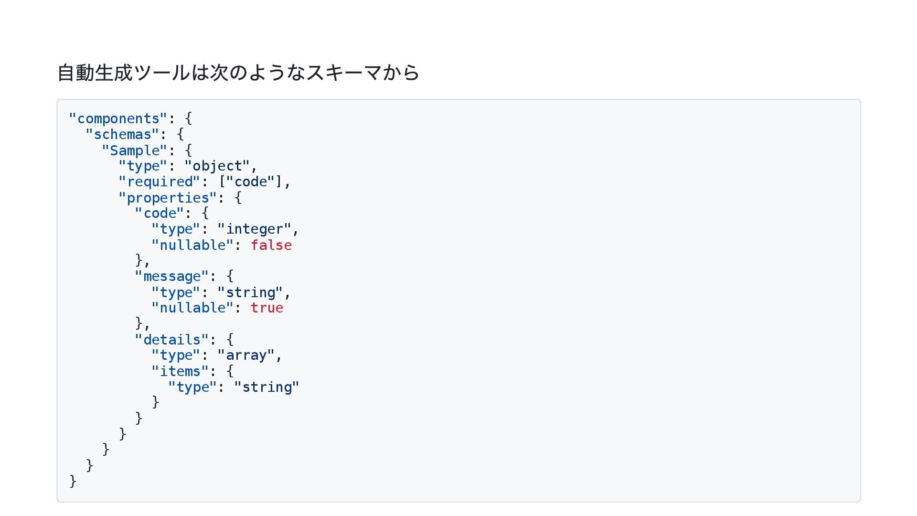Viewport: 917px width, 516px height.
Task: Click the "properties" key
Action: click(x=168, y=198)
